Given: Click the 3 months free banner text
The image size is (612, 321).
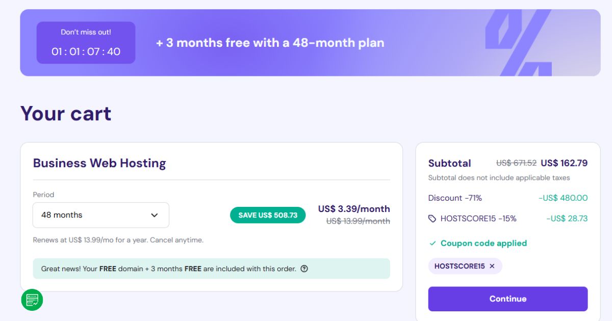Looking at the screenshot, I should [269, 43].
